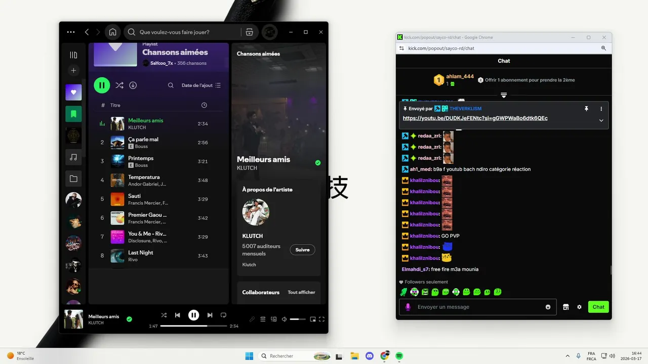This screenshot has height=364, width=648.
Task: Open the Kick chat shop icon
Action: point(566,307)
